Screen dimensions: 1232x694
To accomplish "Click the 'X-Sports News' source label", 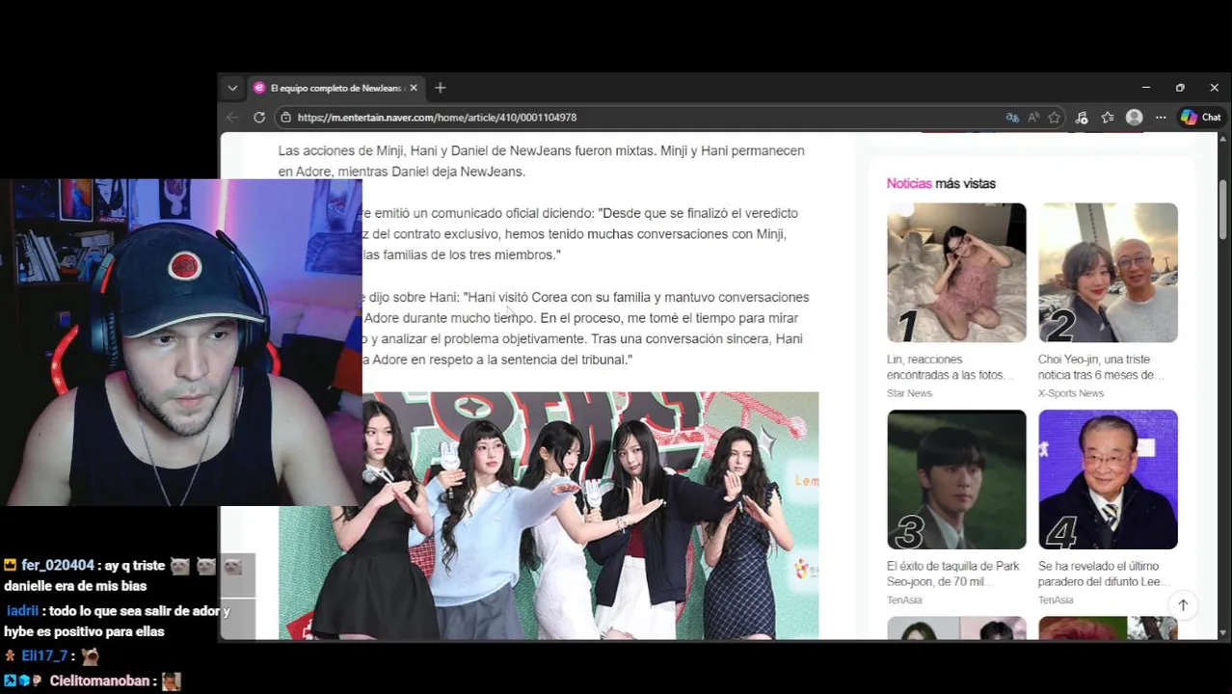I will [1070, 393].
